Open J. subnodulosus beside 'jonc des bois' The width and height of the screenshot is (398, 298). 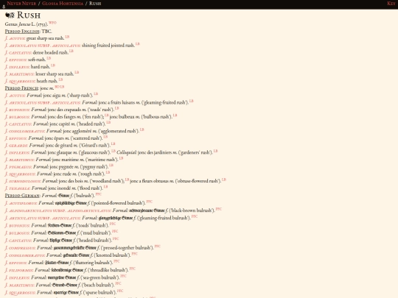pos(23,181)
